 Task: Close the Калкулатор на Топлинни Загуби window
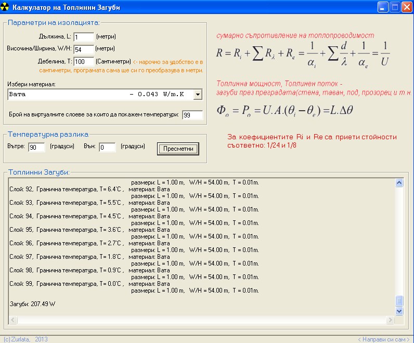pos(406,7)
